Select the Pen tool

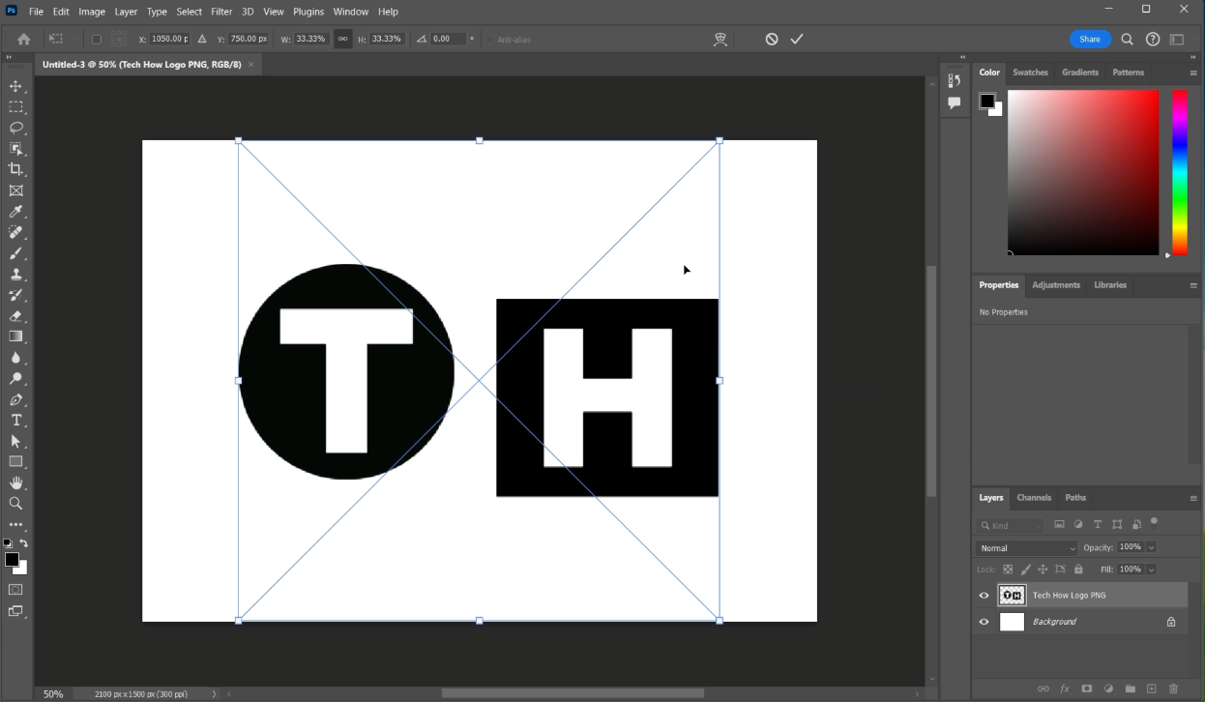(15, 399)
